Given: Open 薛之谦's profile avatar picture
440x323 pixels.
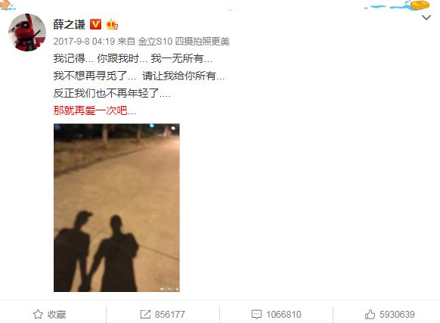Looking at the screenshot, I should point(27,33).
